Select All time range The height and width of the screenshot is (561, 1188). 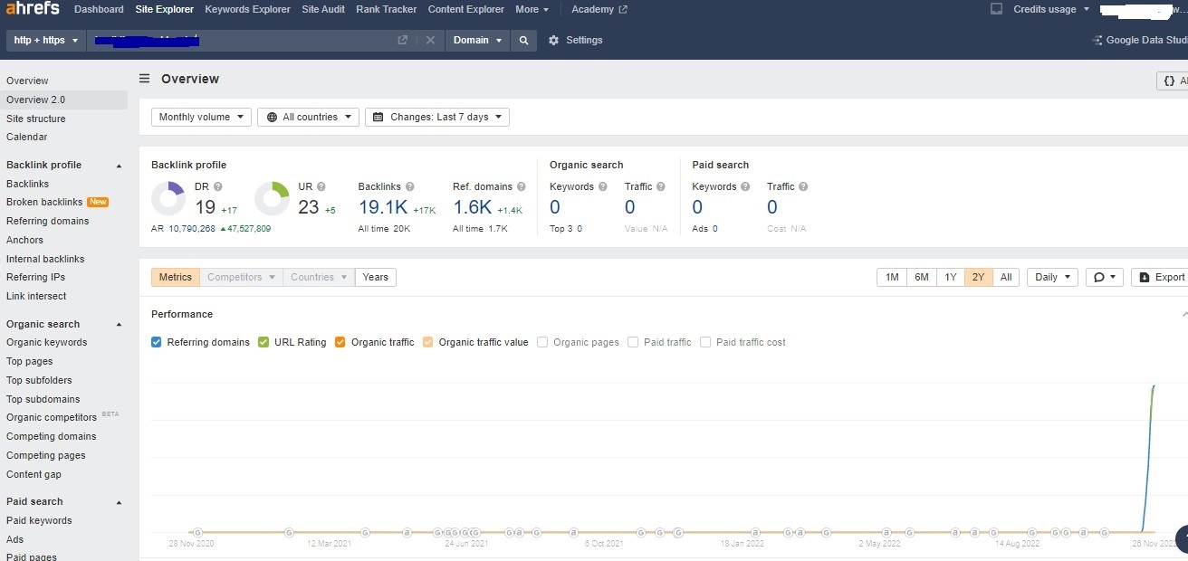[x=1006, y=278]
